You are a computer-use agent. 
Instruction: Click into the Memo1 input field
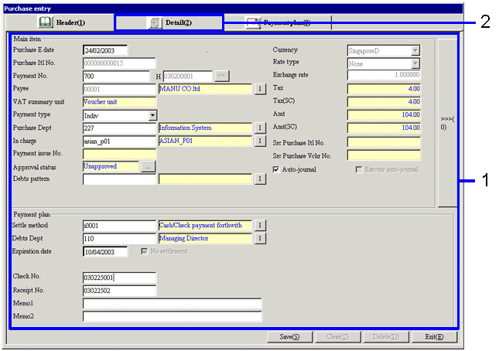[x=172, y=304]
